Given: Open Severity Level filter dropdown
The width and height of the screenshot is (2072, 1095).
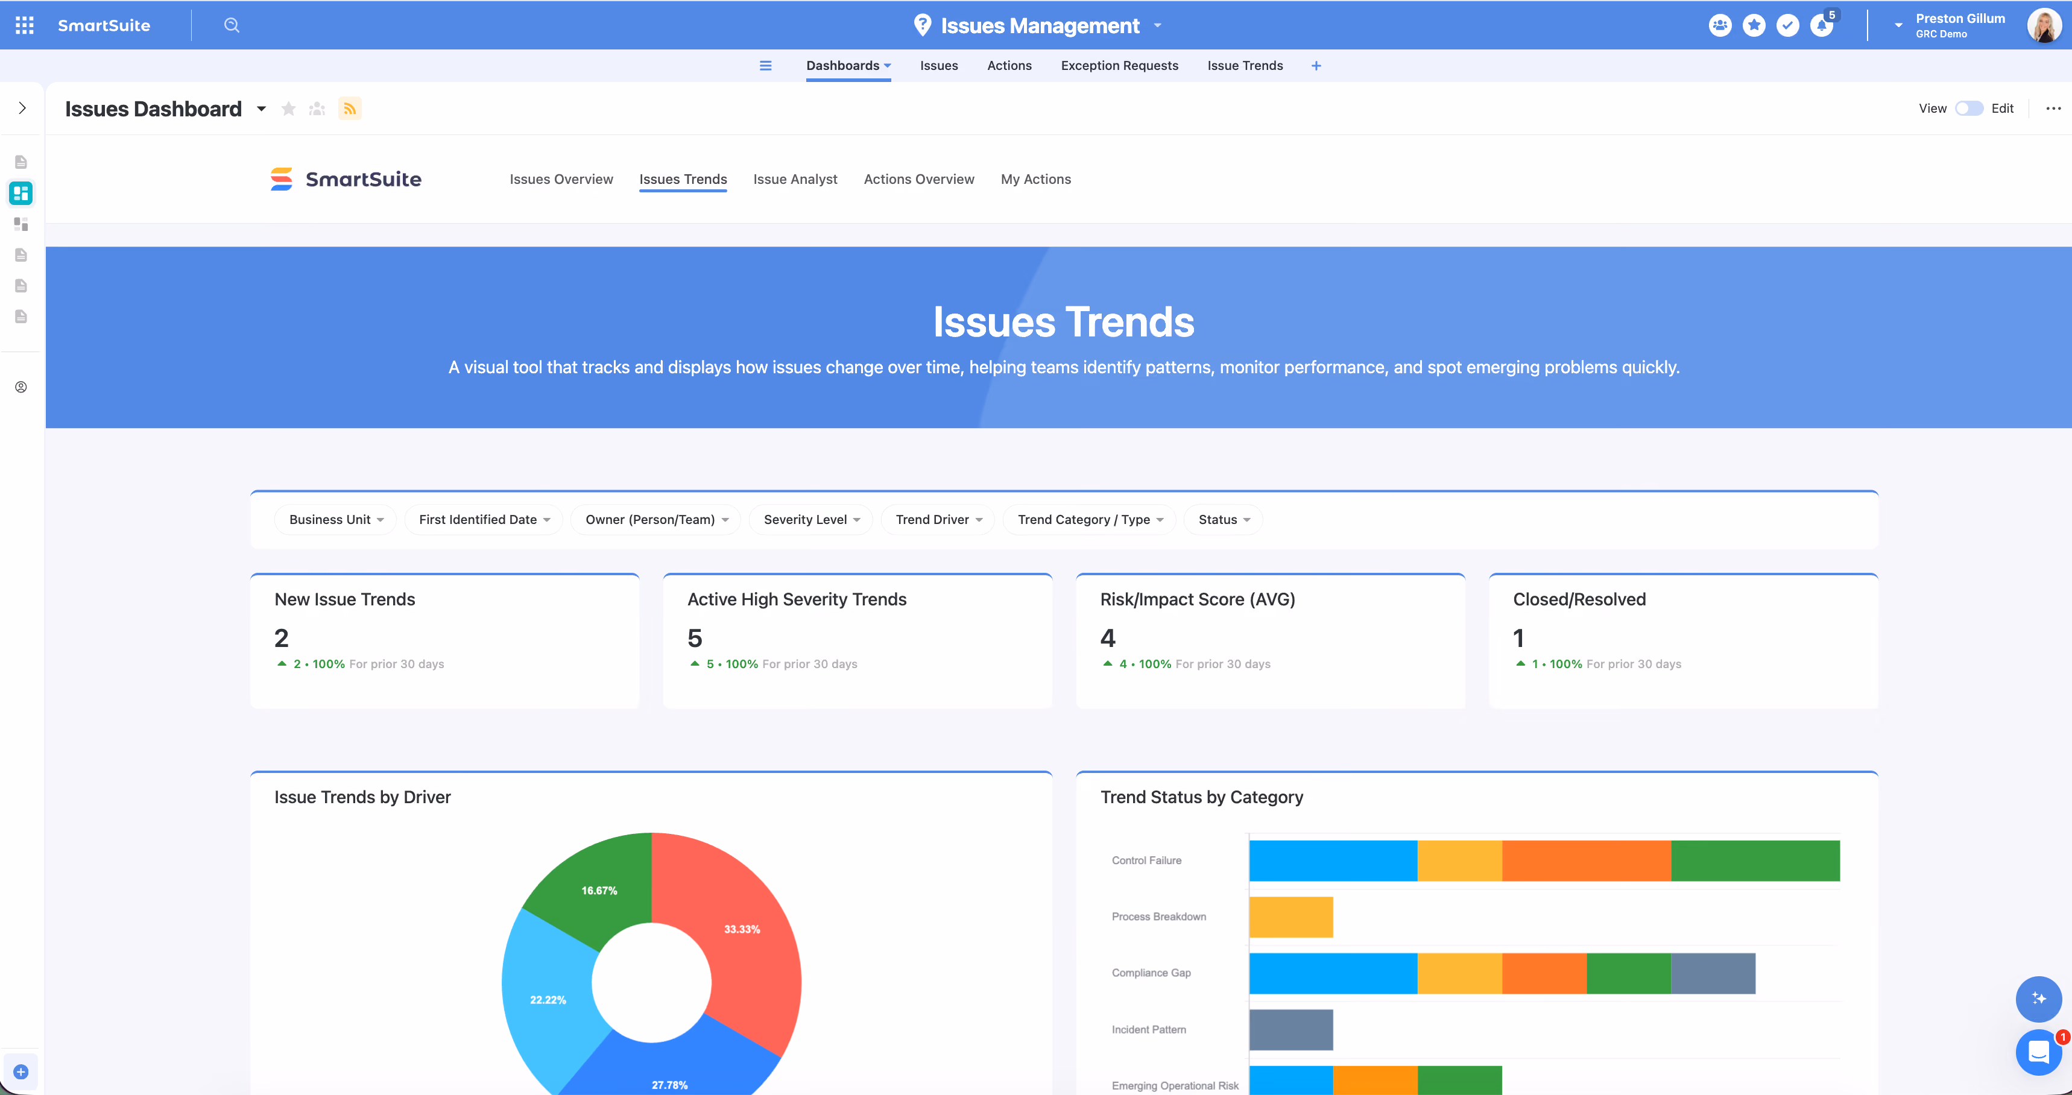Looking at the screenshot, I should point(811,520).
